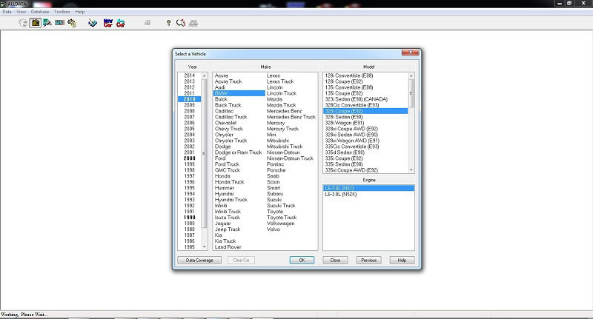Click the Previous button
The width and height of the screenshot is (593, 319).
pos(368,261)
